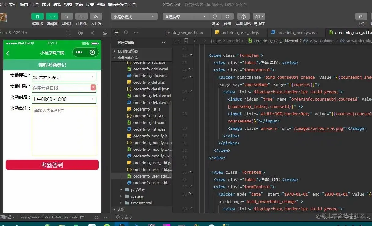Click the errors and warnings counter
372x226 pixels.
(x=124, y=217)
